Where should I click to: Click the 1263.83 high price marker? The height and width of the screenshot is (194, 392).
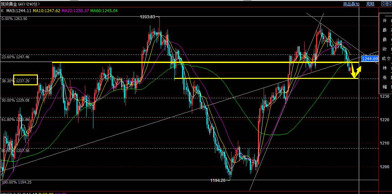click(x=149, y=17)
